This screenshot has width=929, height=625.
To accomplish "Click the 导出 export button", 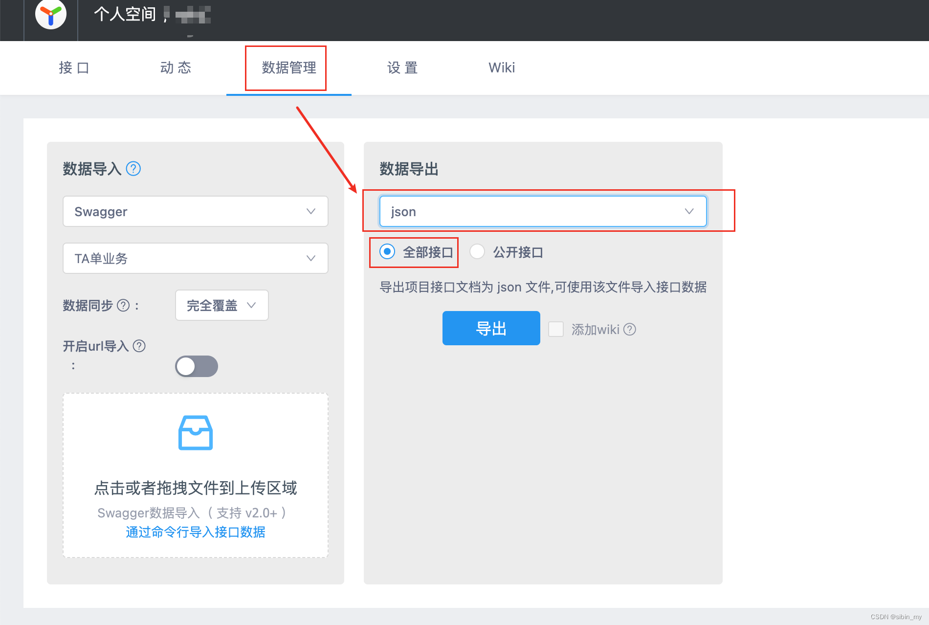I will tap(491, 328).
